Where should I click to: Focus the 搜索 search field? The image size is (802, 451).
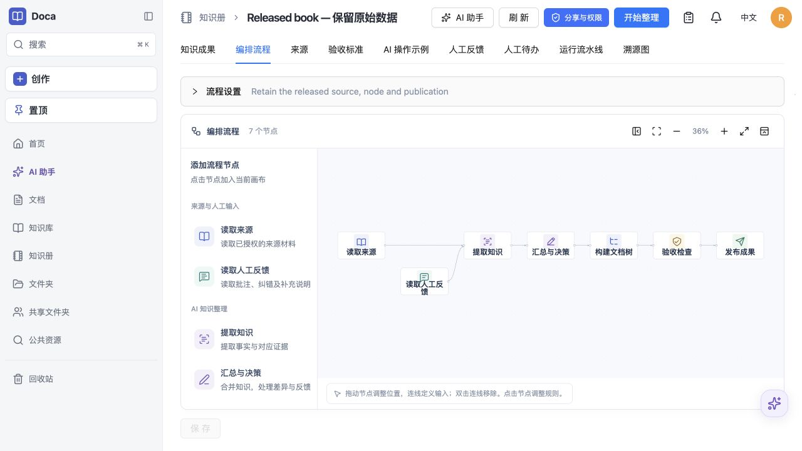81,44
